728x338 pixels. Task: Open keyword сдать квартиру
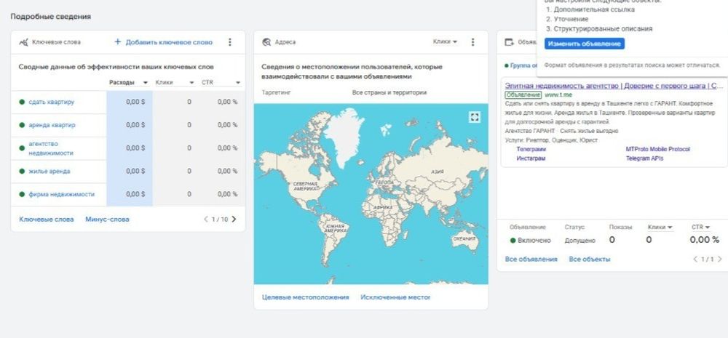pyautogui.click(x=52, y=102)
